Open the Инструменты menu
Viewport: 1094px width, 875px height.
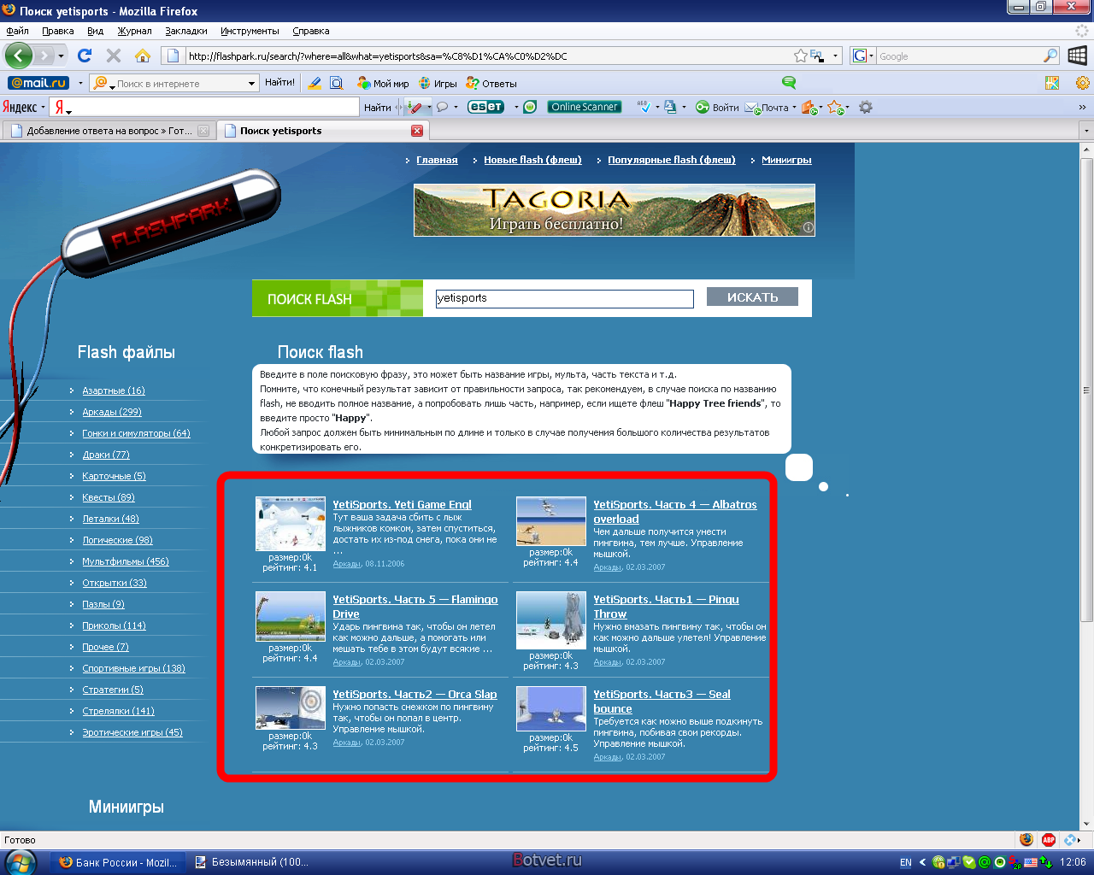pos(250,31)
